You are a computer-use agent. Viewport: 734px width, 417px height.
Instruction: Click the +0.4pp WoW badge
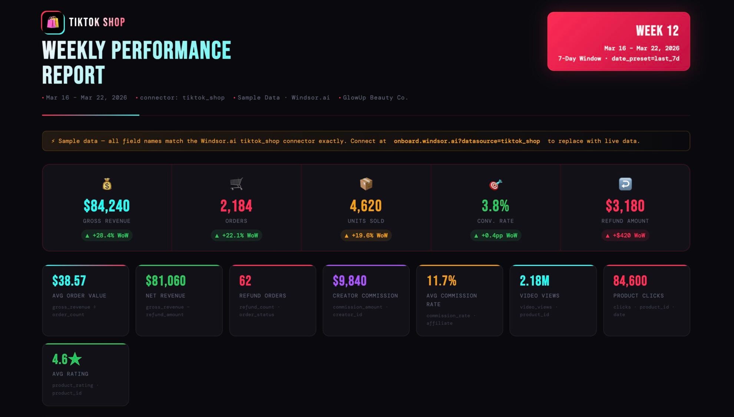tap(496, 236)
